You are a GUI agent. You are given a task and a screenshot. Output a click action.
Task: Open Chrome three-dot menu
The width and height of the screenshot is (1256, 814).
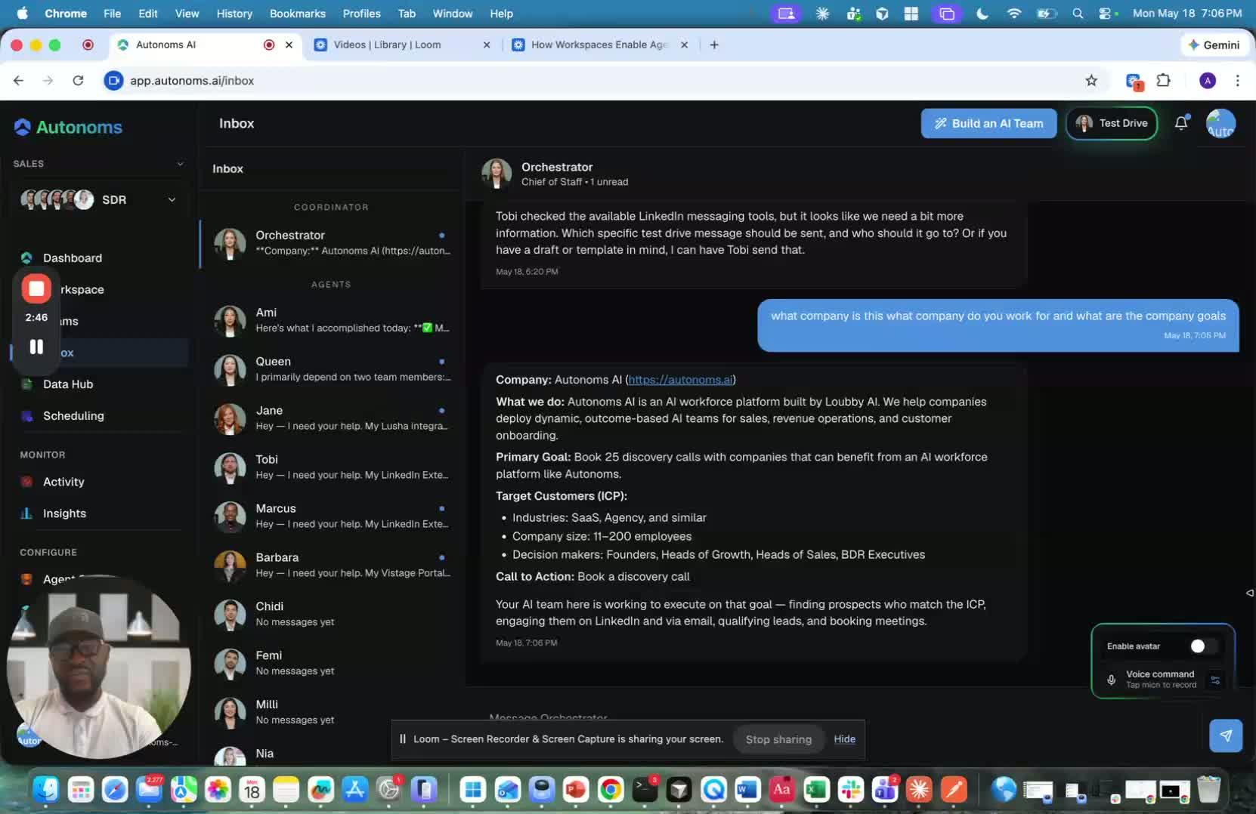[1237, 81]
